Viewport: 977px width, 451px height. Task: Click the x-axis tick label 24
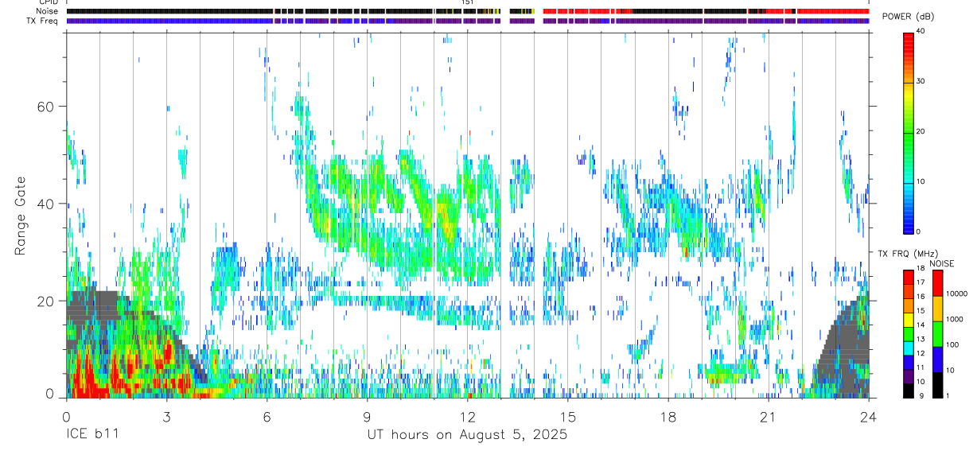869,416
